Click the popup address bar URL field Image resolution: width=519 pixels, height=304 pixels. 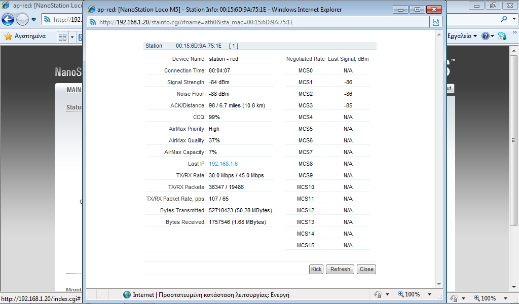coord(258,22)
